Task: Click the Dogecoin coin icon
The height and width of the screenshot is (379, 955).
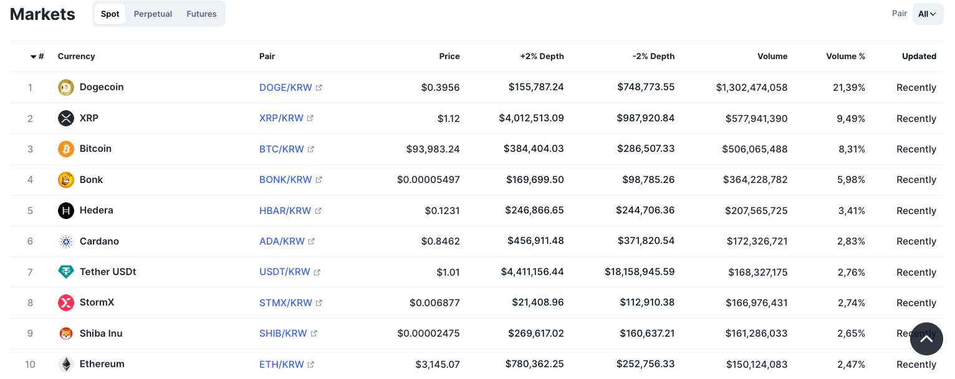Action: (66, 88)
